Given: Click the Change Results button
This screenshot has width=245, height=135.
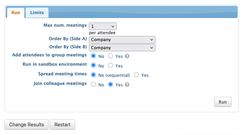Looking at the screenshot, I should click(26, 124).
